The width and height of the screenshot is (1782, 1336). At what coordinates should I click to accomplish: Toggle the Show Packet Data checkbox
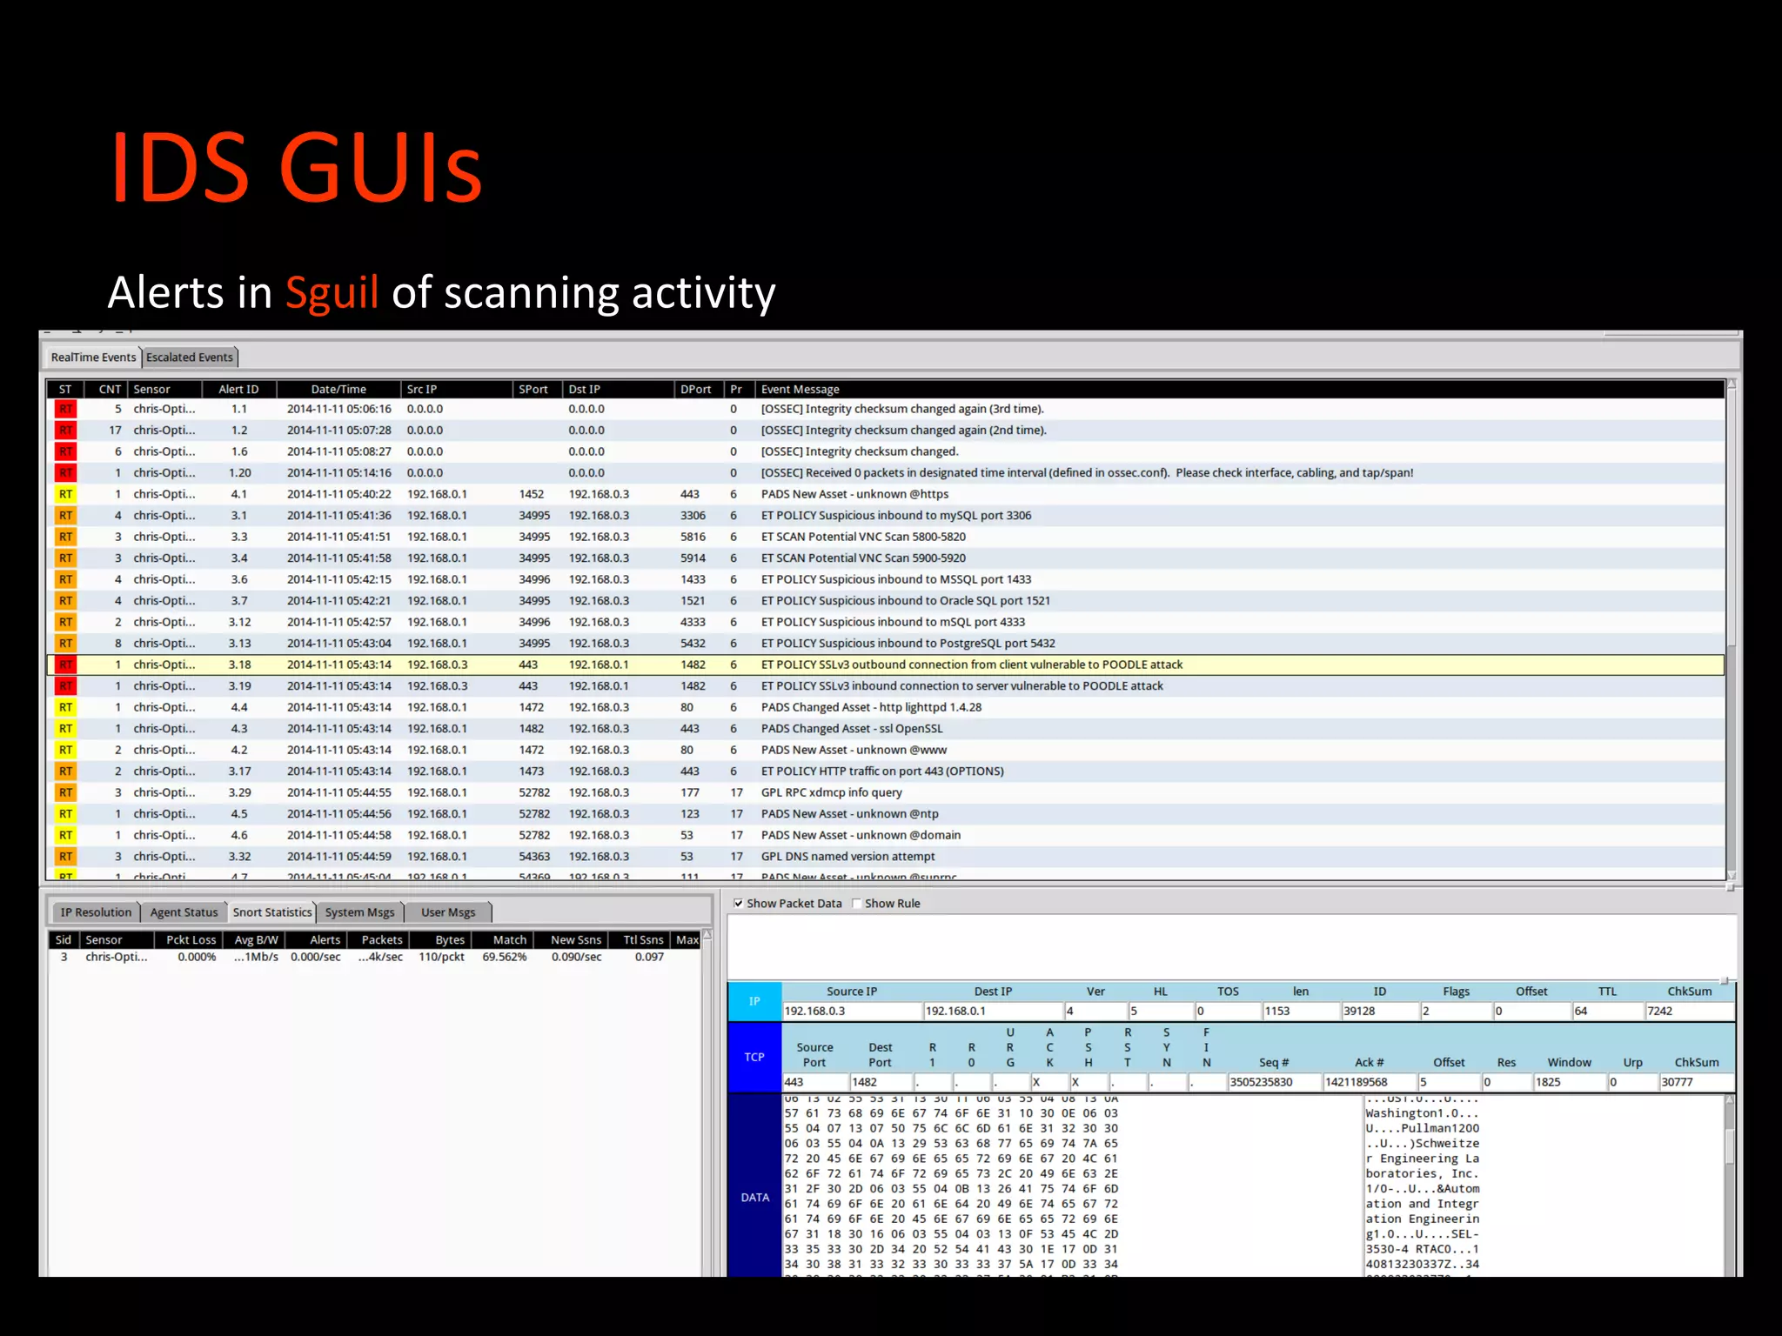coord(739,903)
